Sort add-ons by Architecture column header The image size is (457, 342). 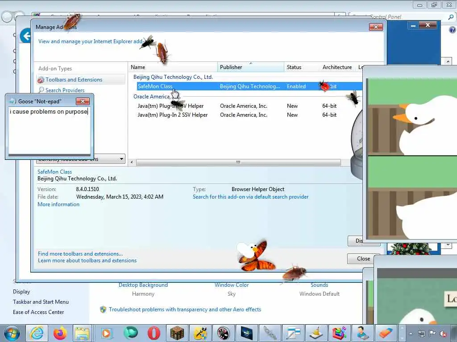[337, 67]
